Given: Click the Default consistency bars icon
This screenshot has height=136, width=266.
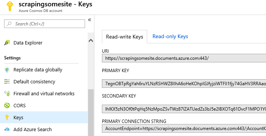Looking at the screenshot, I should click(x=7, y=81).
